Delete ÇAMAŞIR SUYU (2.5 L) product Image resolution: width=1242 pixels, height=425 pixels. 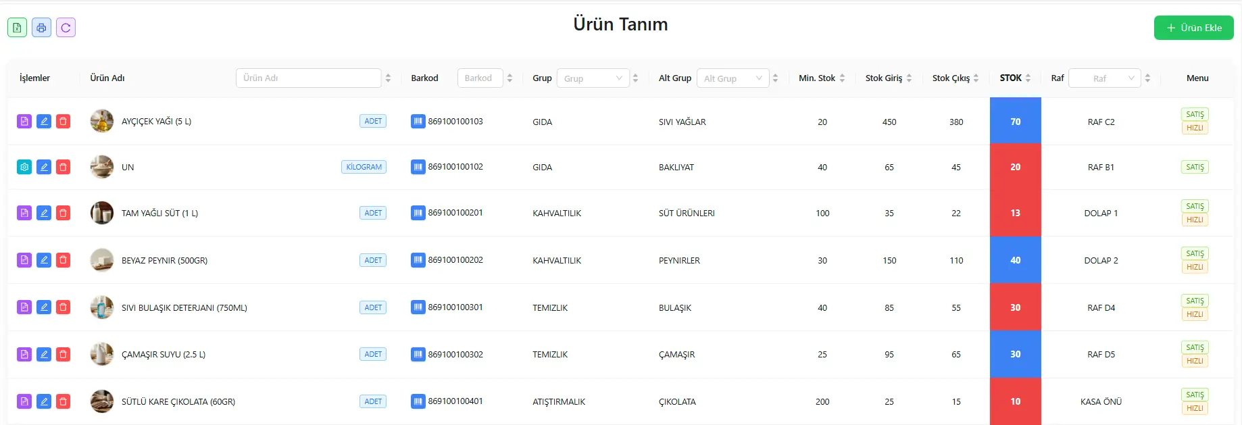63,354
